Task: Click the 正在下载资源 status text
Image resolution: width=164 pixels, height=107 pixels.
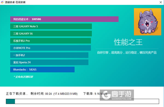Action: point(17,94)
